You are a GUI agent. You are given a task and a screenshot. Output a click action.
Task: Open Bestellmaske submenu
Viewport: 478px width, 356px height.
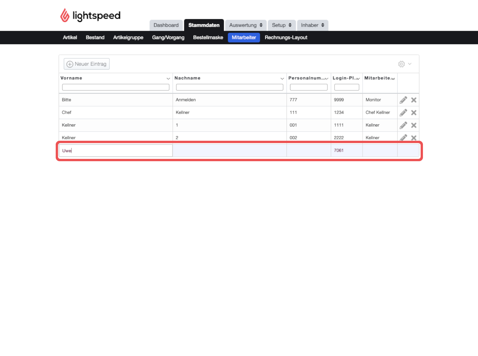point(208,38)
